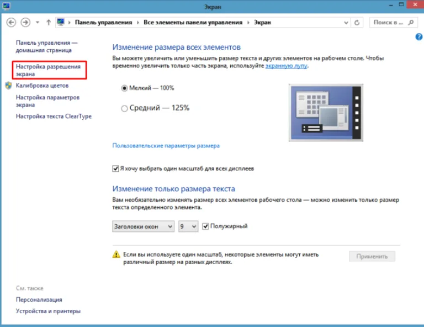This screenshot has width=424, height=327.
Task: Click «Изменение только размера текста» heading
Action: click(x=173, y=189)
